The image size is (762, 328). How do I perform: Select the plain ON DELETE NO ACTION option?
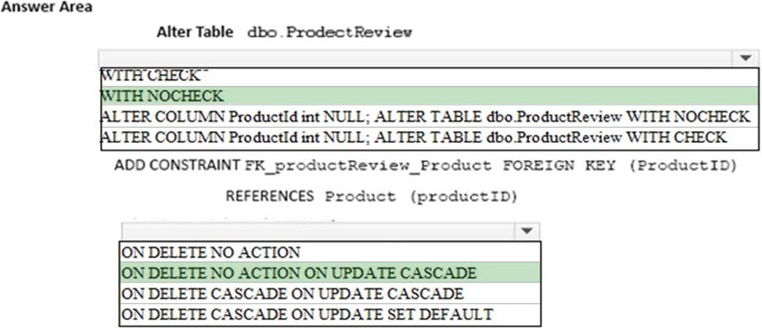330,252
